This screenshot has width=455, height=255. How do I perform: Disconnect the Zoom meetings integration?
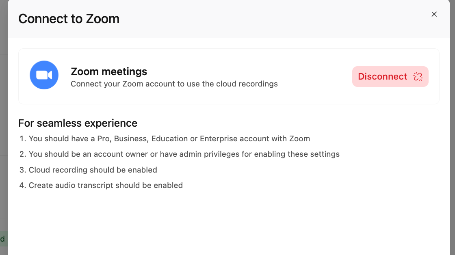point(390,76)
